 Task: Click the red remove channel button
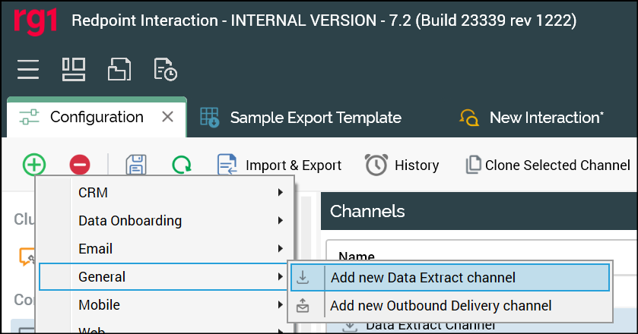80,165
